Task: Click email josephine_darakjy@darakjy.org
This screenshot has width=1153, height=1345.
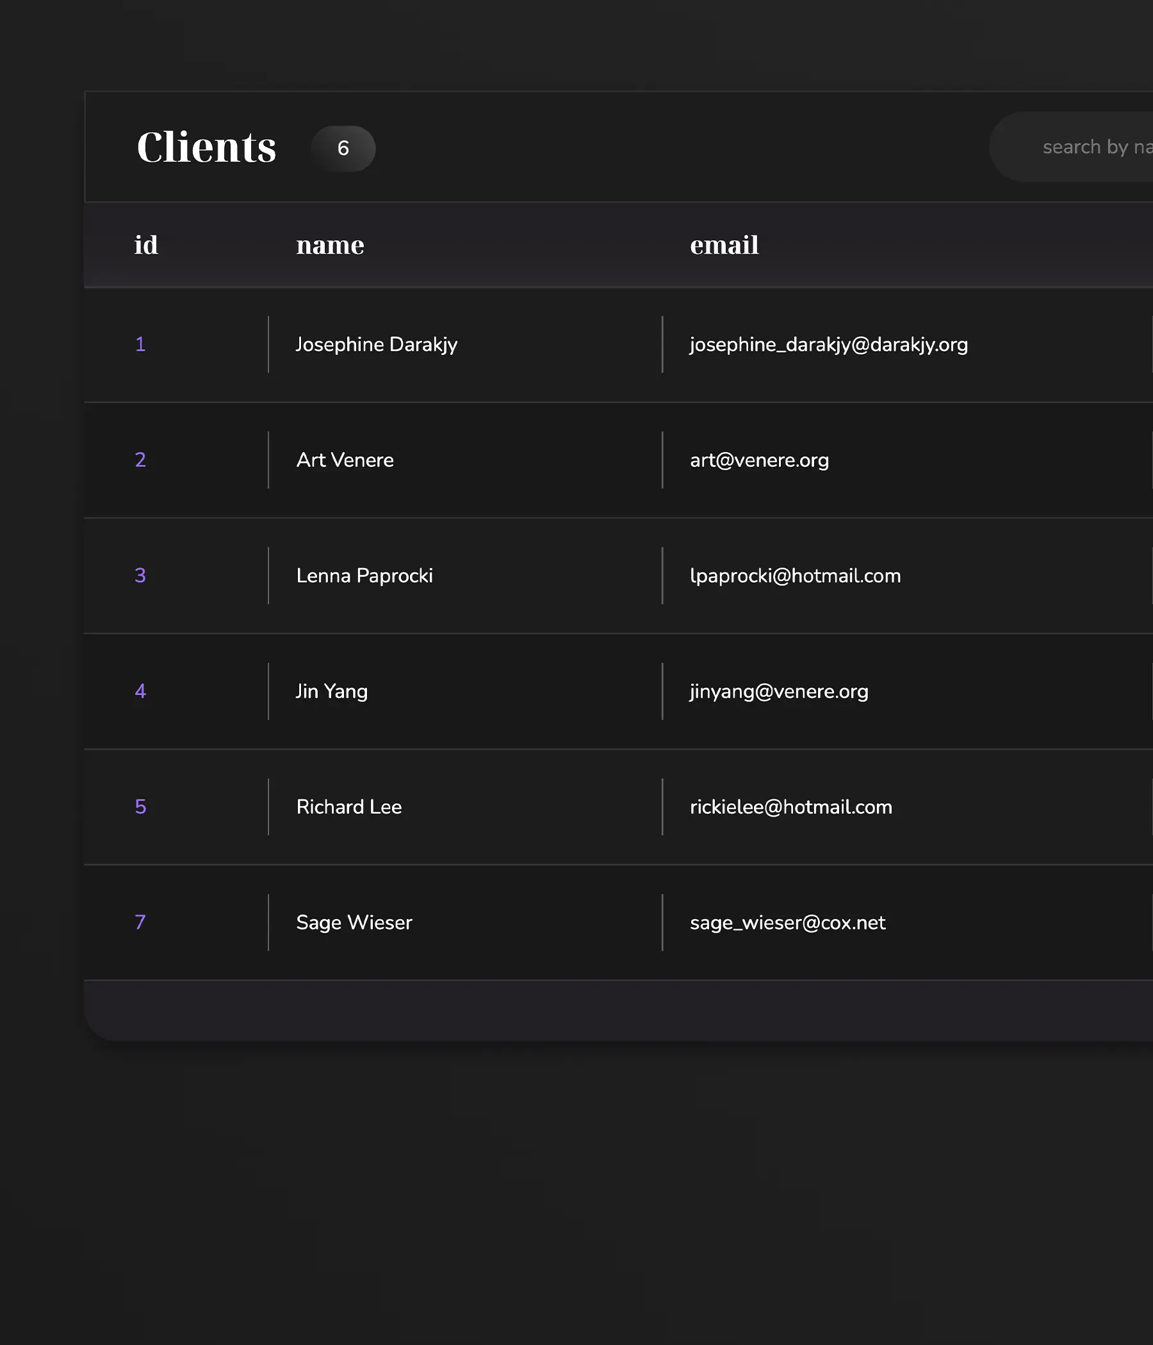Action: pos(828,345)
